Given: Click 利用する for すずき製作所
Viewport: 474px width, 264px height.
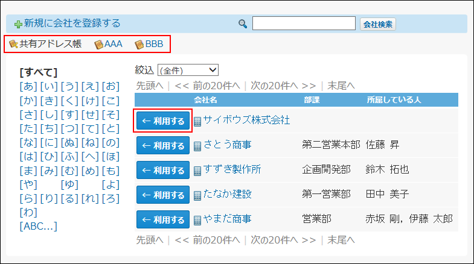Looking at the screenshot, I should point(163,170).
